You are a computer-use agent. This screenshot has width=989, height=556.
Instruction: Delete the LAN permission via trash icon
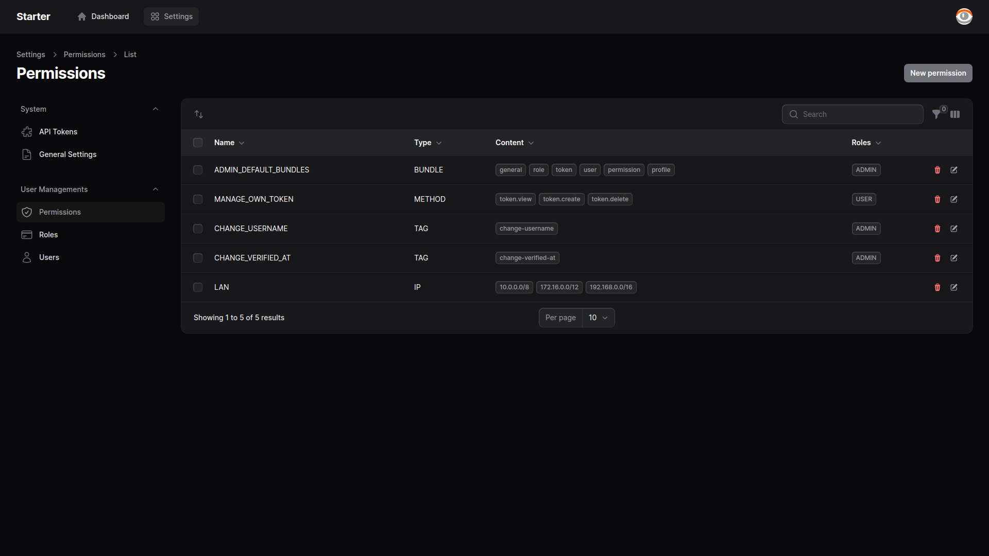pyautogui.click(x=937, y=287)
